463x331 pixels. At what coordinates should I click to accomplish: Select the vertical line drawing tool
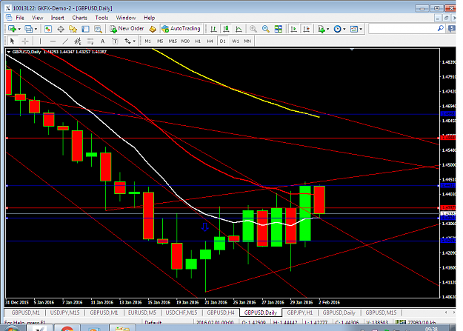pyautogui.click(x=40, y=41)
